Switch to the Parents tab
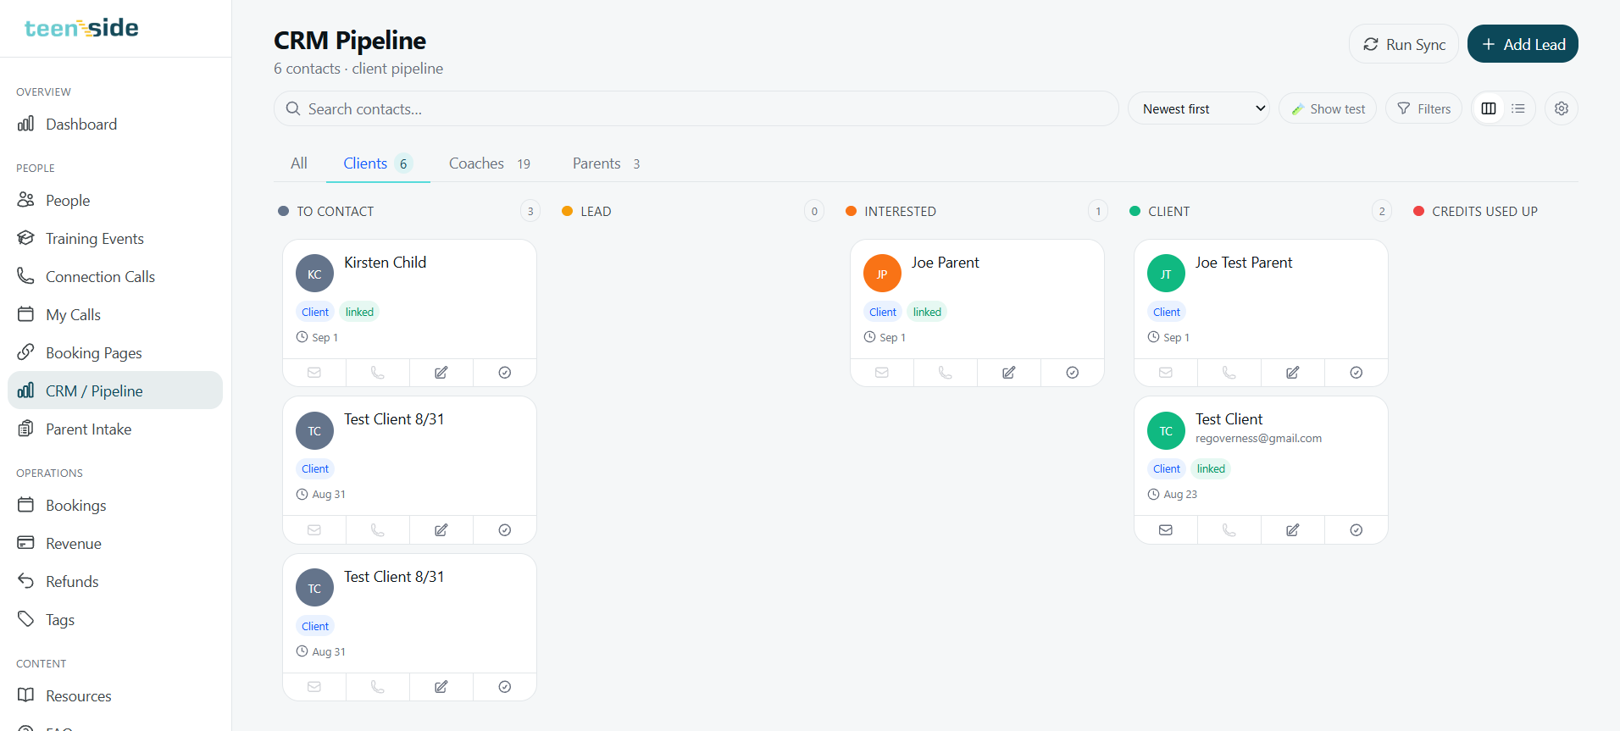This screenshot has width=1620, height=731. click(x=607, y=163)
